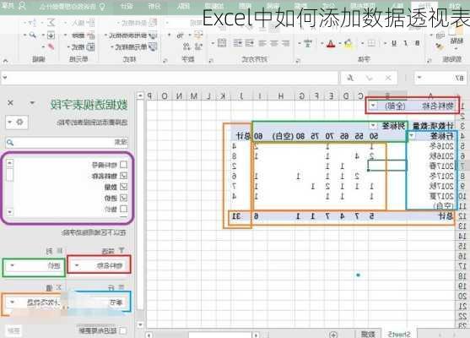
Task: Click the field list scroll-down arrow
Action: point(9,212)
